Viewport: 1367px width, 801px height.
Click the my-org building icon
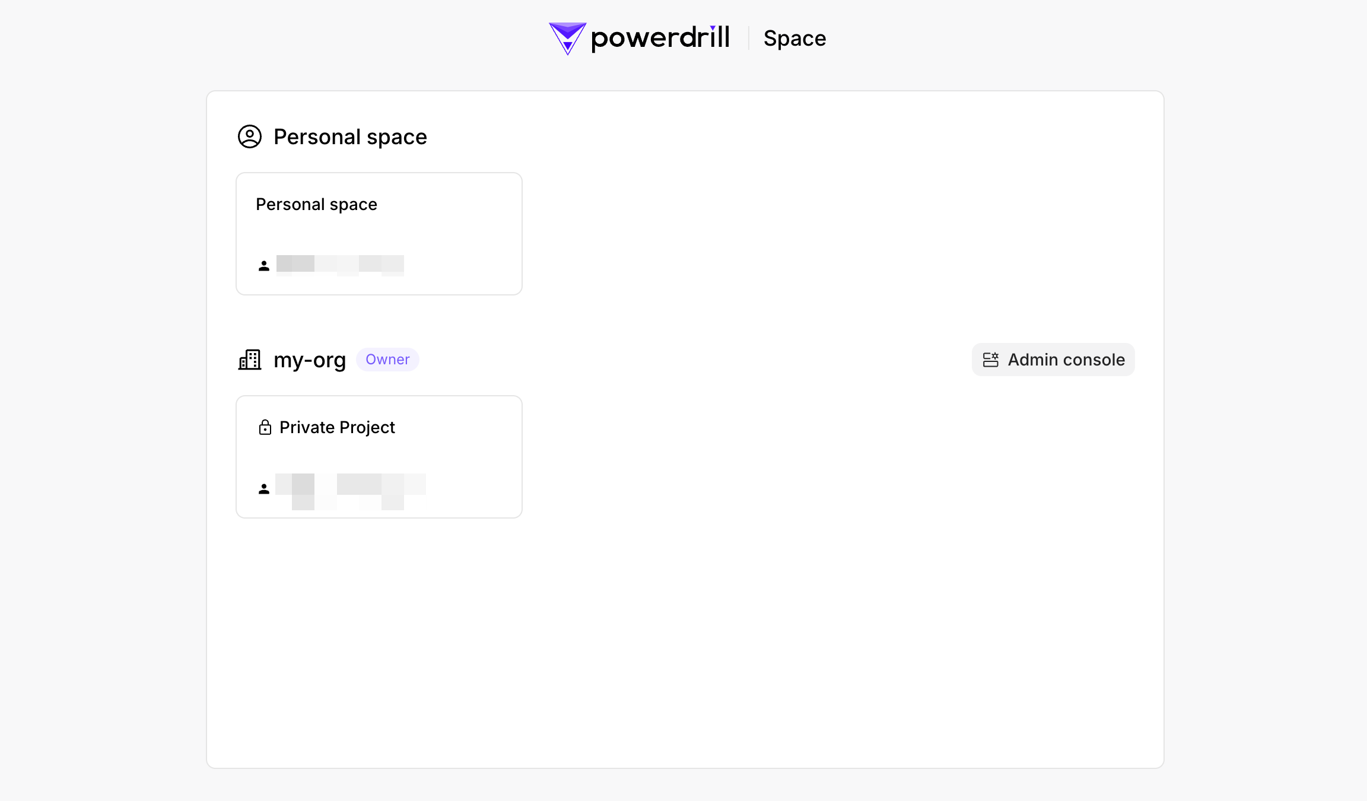click(x=250, y=360)
